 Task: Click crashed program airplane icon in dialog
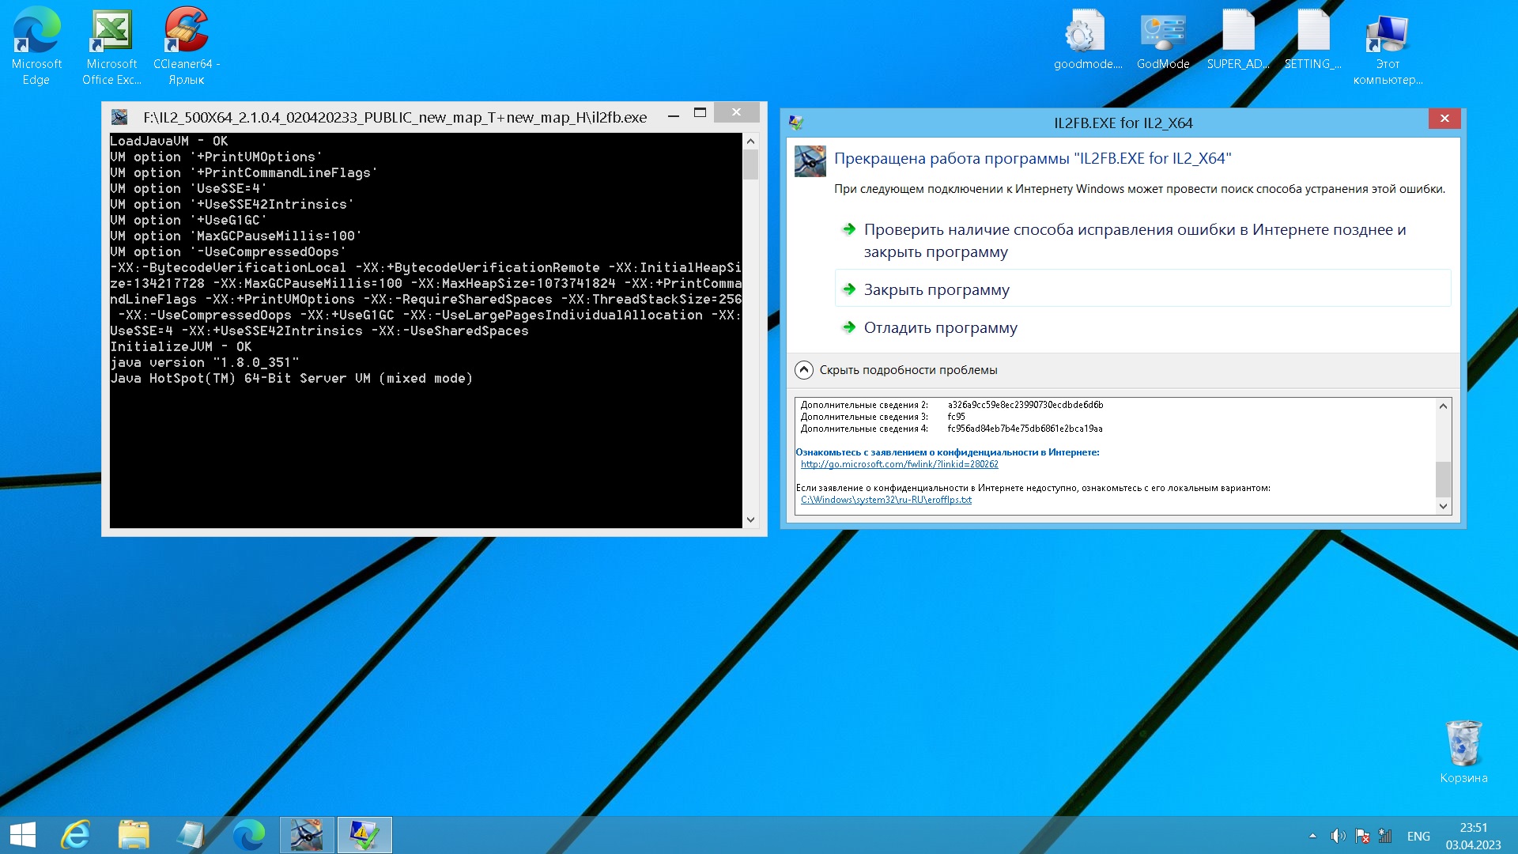810,161
